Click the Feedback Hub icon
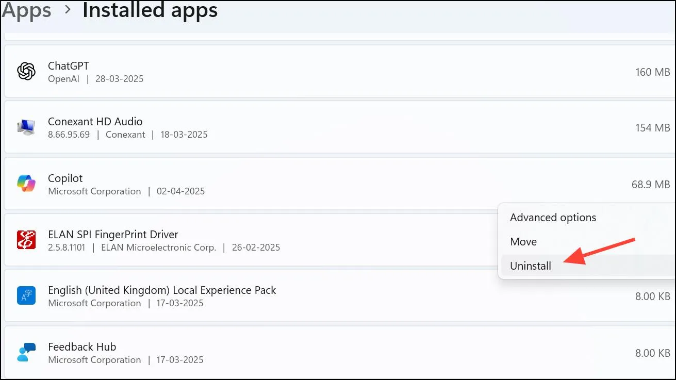 (x=26, y=352)
